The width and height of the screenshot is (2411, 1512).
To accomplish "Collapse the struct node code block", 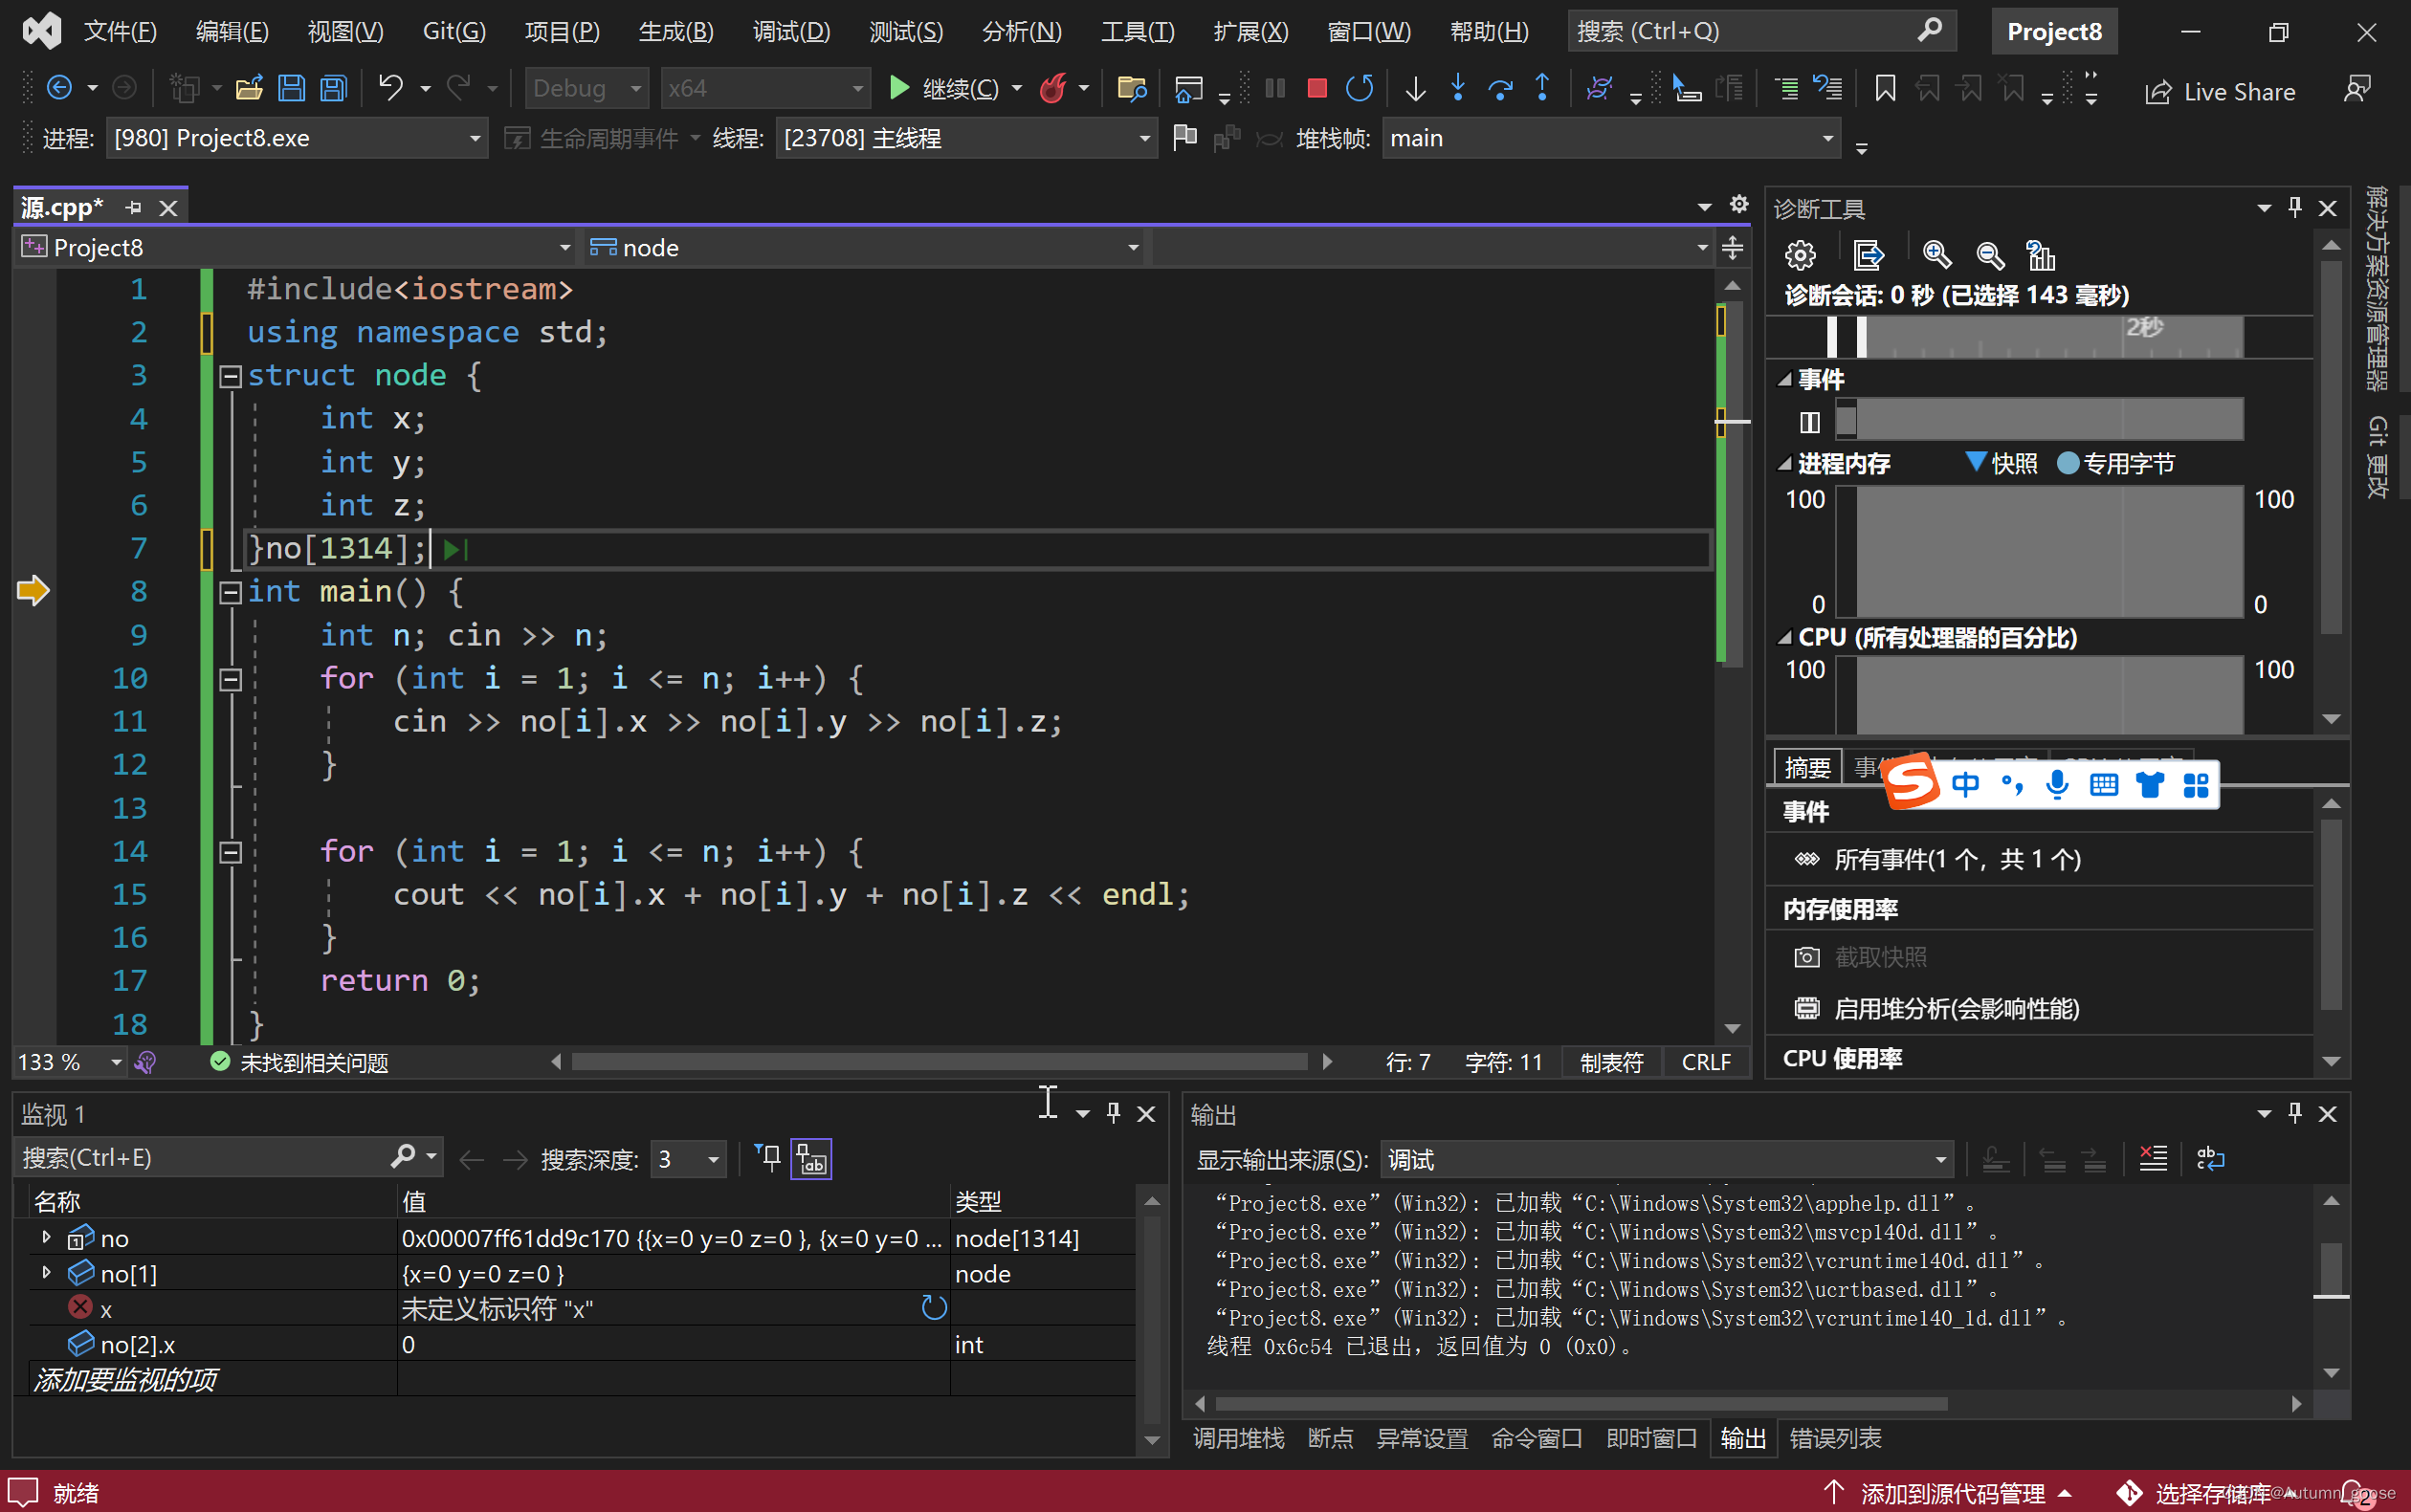I will coord(230,377).
